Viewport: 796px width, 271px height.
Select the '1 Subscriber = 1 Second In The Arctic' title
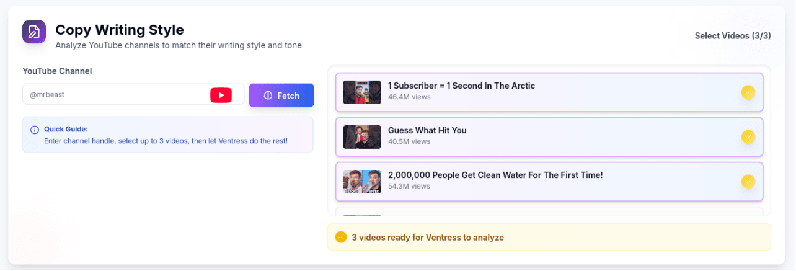coord(461,86)
